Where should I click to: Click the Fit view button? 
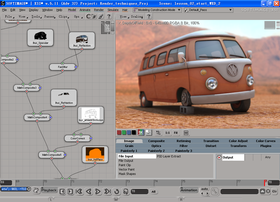176,133
